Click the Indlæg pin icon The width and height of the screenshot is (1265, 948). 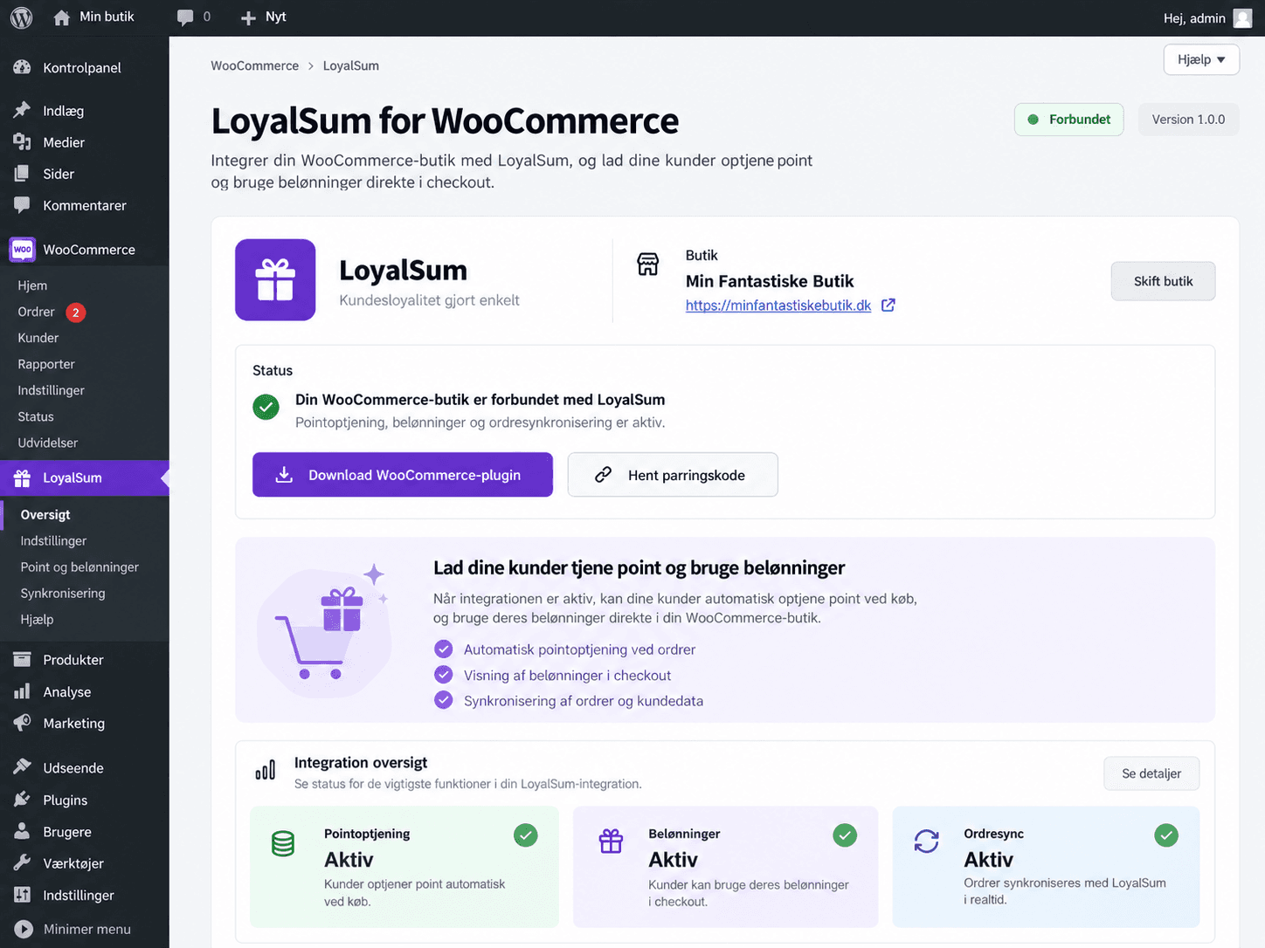(22, 110)
